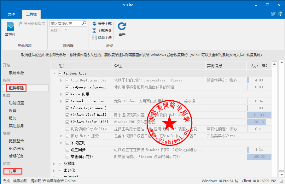Open the 应用 page
Viewport: 285px width, 184px height.
click(13, 171)
